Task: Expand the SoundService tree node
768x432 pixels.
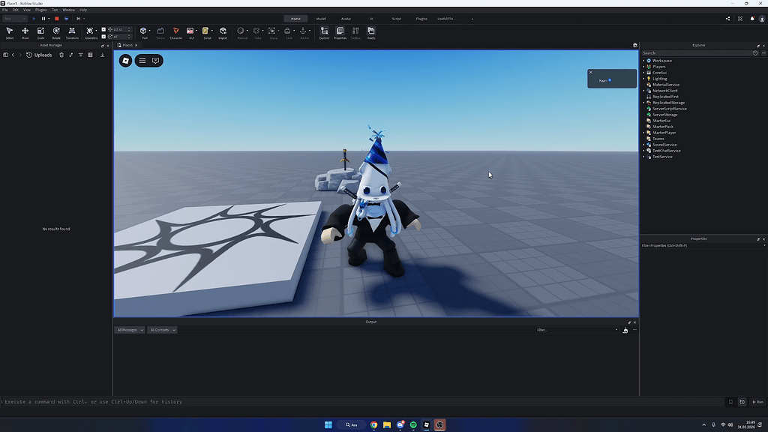Action: click(x=643, y=145)
